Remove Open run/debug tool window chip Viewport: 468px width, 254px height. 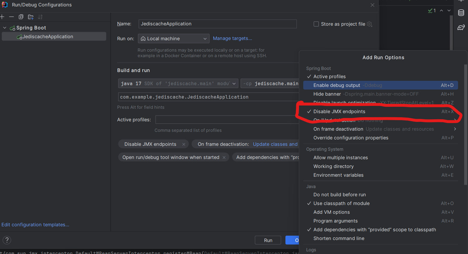pos(224,157)
